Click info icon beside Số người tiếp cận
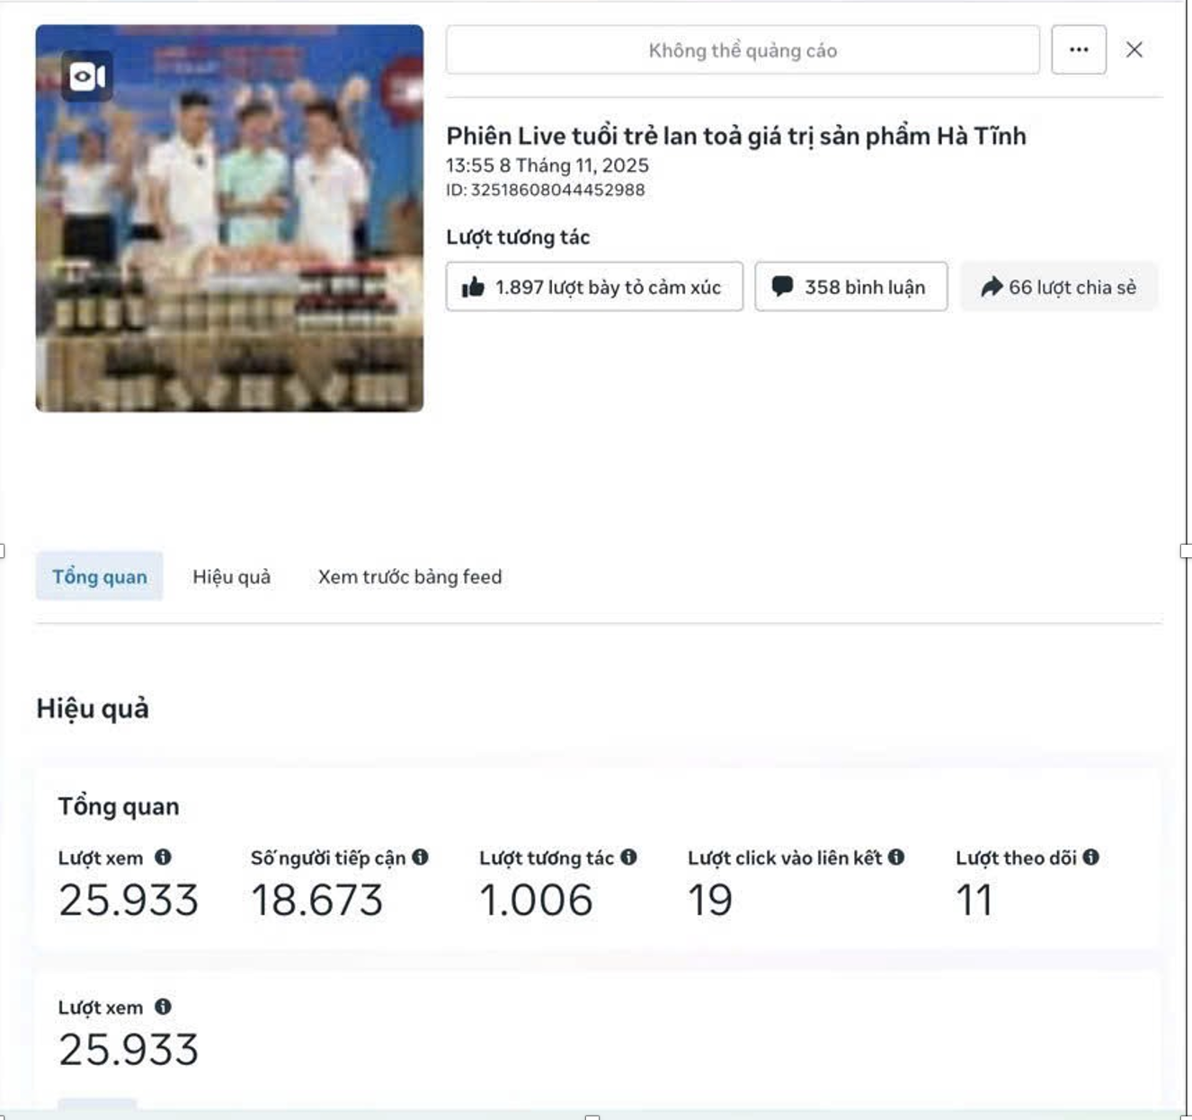This screenshot has height=1120, width=1192. tap(420, 858)
